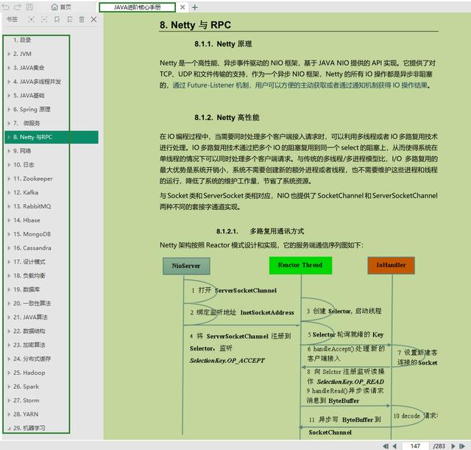Click the delete bookmark trash icon

click(x=82, y=20)
